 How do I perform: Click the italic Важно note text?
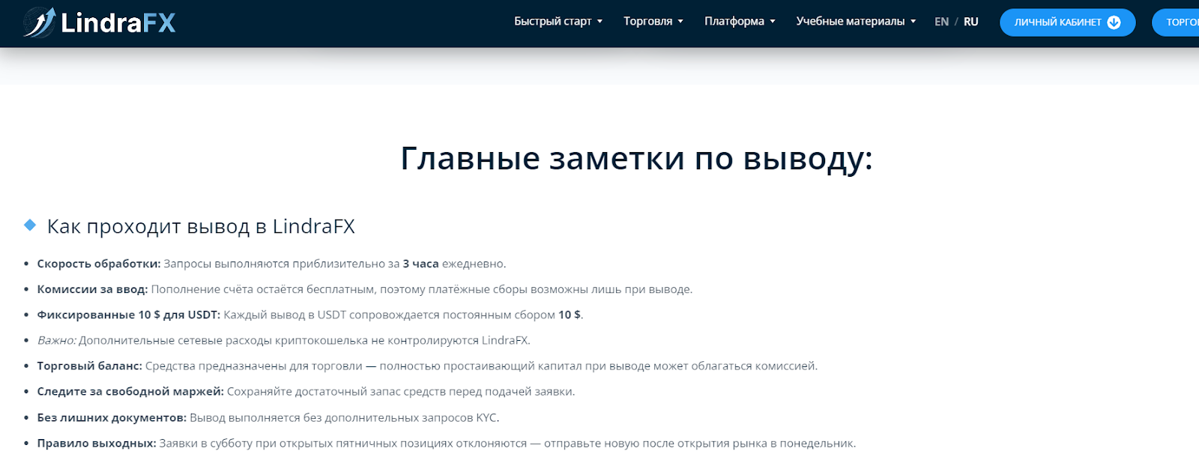point(284,340)
